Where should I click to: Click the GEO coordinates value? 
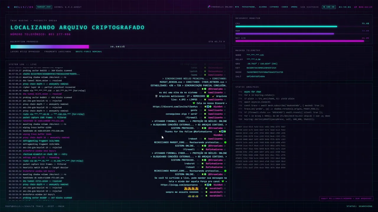pos(262,64)
